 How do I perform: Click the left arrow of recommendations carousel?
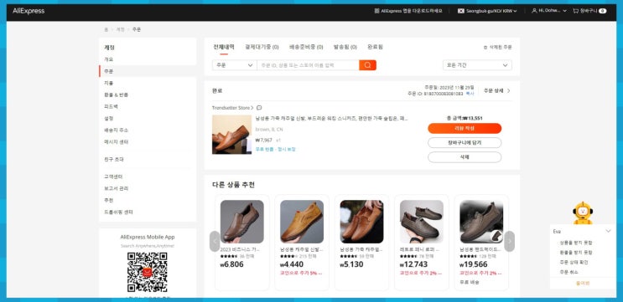tap(215, 241)
